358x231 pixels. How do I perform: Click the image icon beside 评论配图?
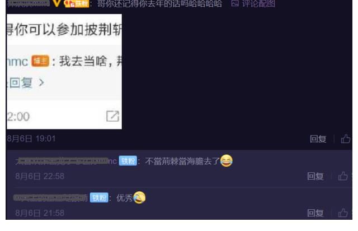click(235, 3)
